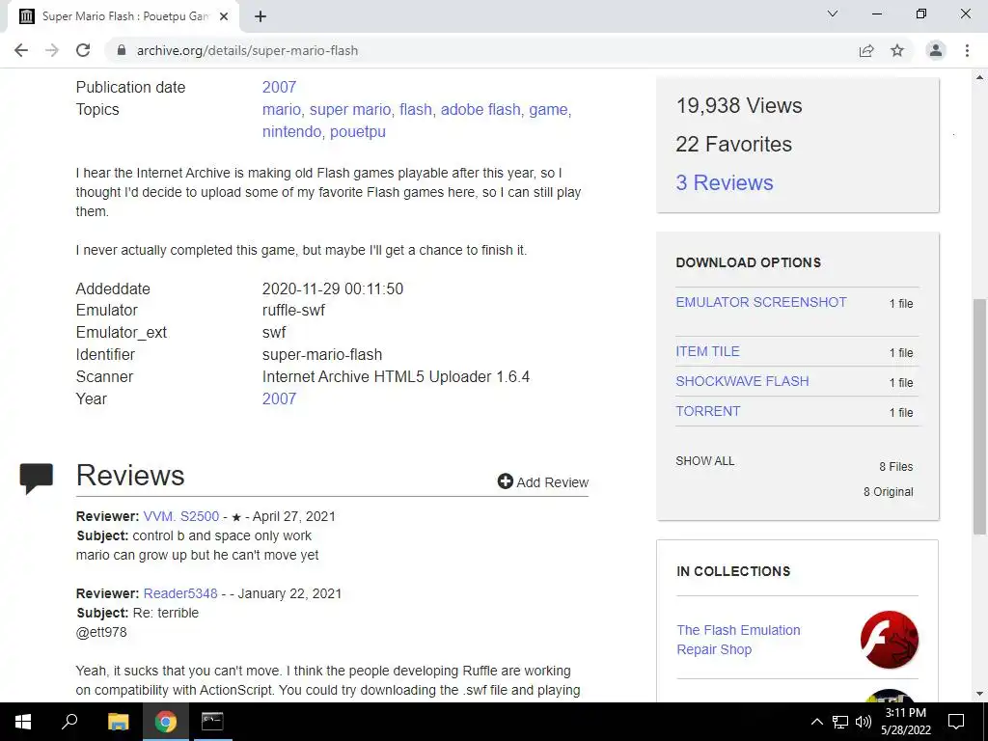Screen dimensions: 988x741
Task: Add a review via the plus icon
Action: (x=506, y=481)
